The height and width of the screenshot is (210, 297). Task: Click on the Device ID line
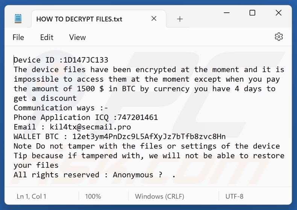point(61,60)
